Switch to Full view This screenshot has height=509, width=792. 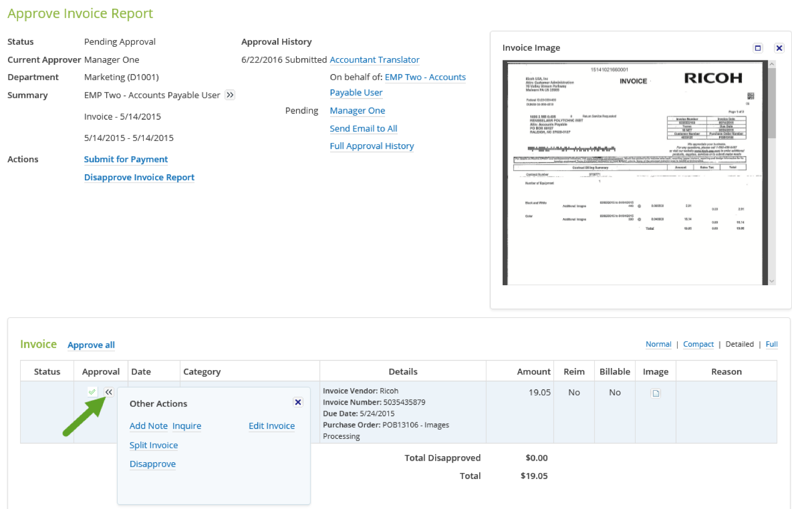click(x=771, y=344)
